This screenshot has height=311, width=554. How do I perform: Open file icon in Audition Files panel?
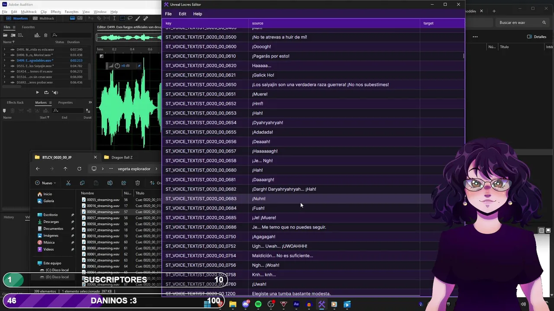(x=6, y=35)
